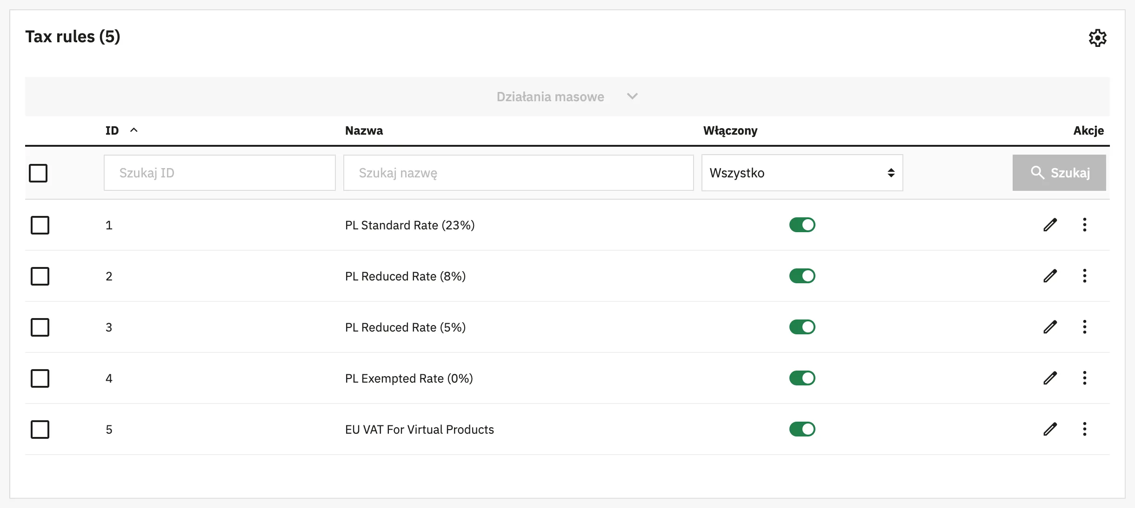Edit PL Exempted Rate (0%) with pencil icon

[x=1050, y=378]
